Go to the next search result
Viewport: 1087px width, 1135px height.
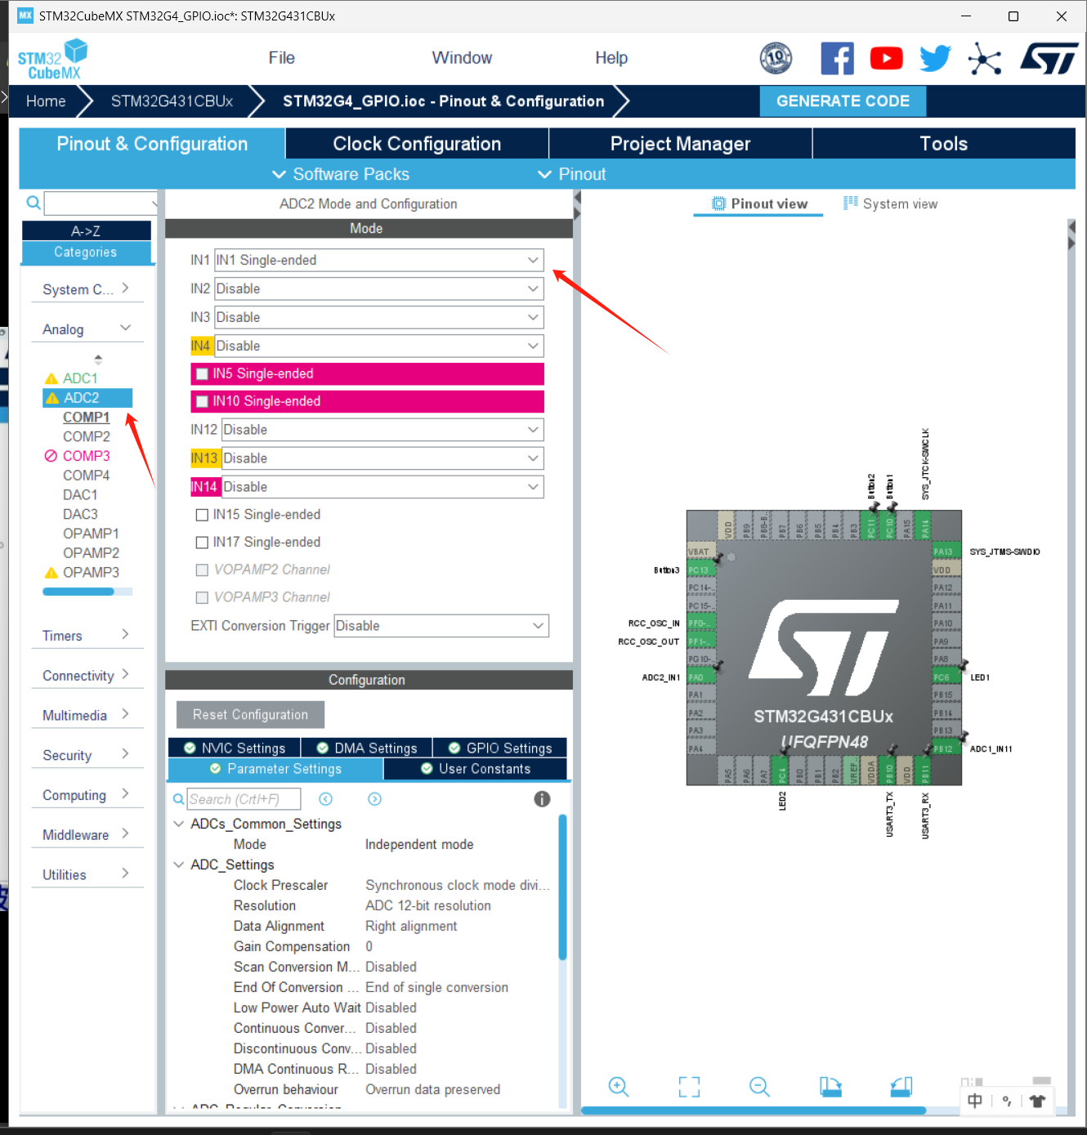click(x=374, y=799)
